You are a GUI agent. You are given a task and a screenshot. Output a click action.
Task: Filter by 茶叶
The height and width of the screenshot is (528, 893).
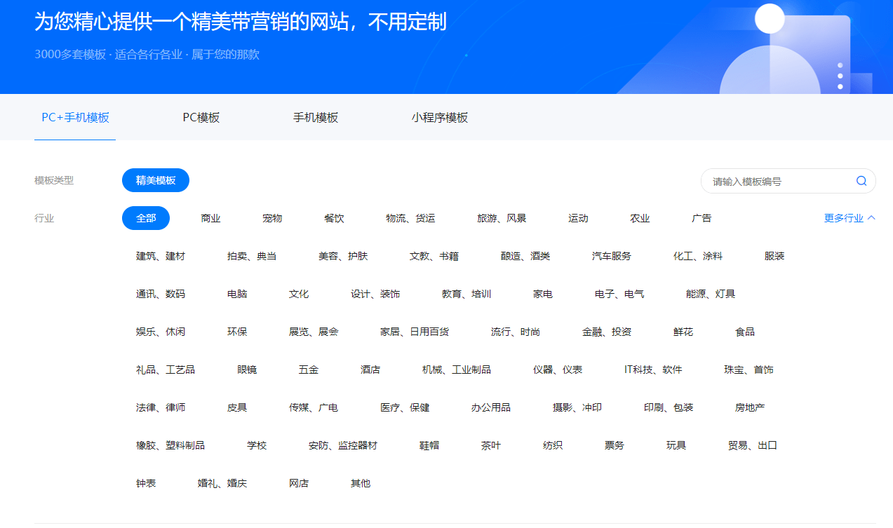click(491, 445)
